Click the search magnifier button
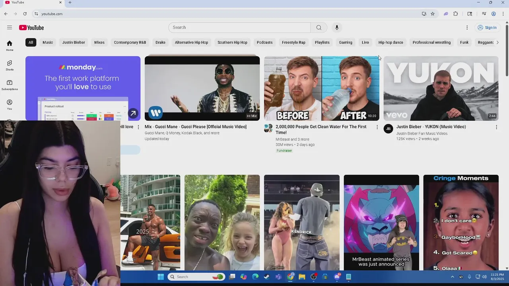509x286 pixels. click(x=319, y=27)
